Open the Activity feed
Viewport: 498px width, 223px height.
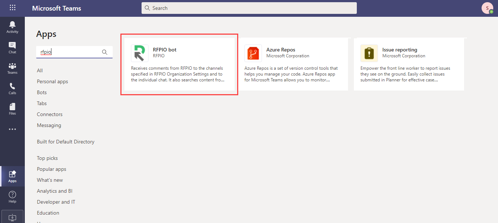12,27
